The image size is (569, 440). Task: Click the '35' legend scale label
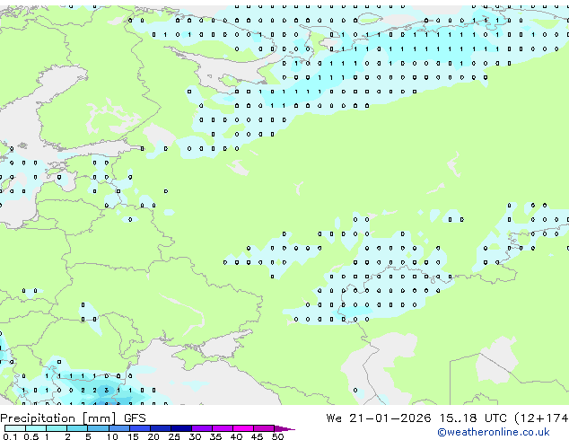(215, 436)
